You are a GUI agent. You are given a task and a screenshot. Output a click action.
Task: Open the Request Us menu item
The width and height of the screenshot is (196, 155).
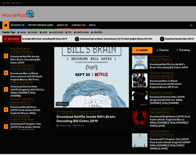coord(18,25)
